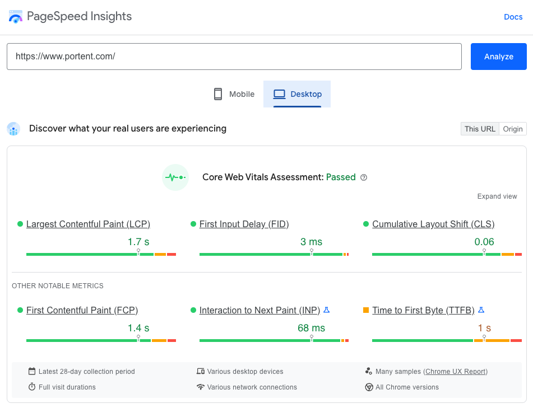Click the calendar icon by collection period
The height and width of the screenshot is (408, 533).
click(x=32, y=371)
